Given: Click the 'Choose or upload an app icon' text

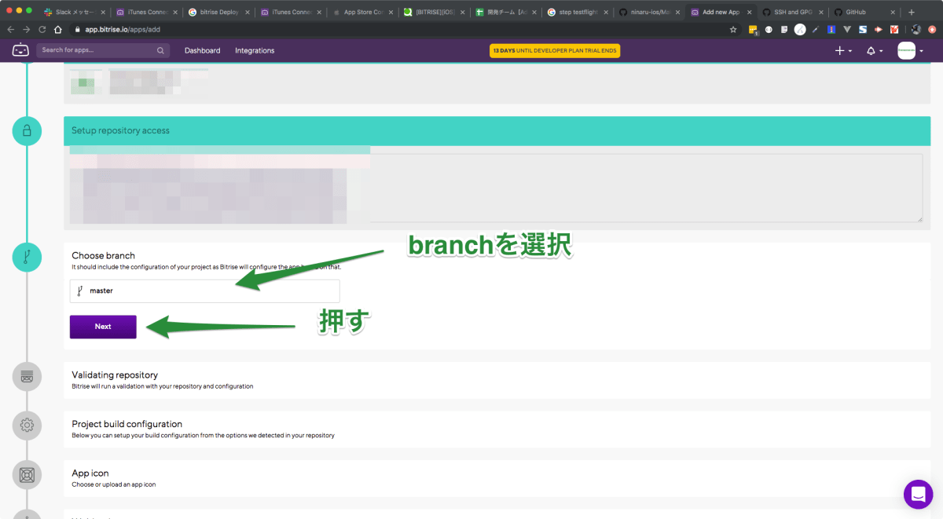Looking at the screenshot, I should 113,484.
